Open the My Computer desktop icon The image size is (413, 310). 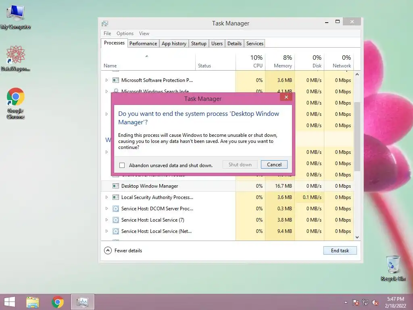tap(16, 17)
